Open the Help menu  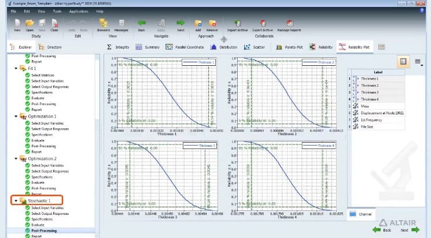coord(100,11)
